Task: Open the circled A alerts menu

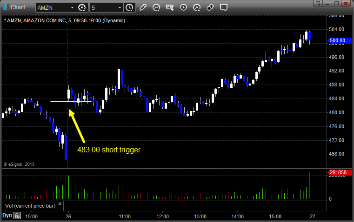Action: tap(197, 7)
